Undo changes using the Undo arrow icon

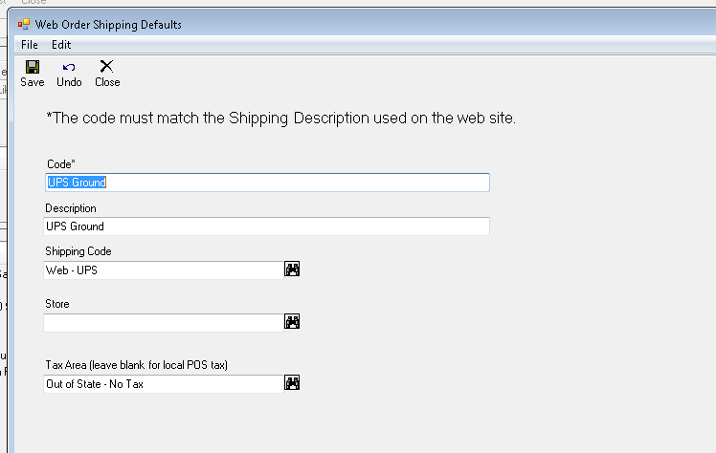(x=69, y=68)
